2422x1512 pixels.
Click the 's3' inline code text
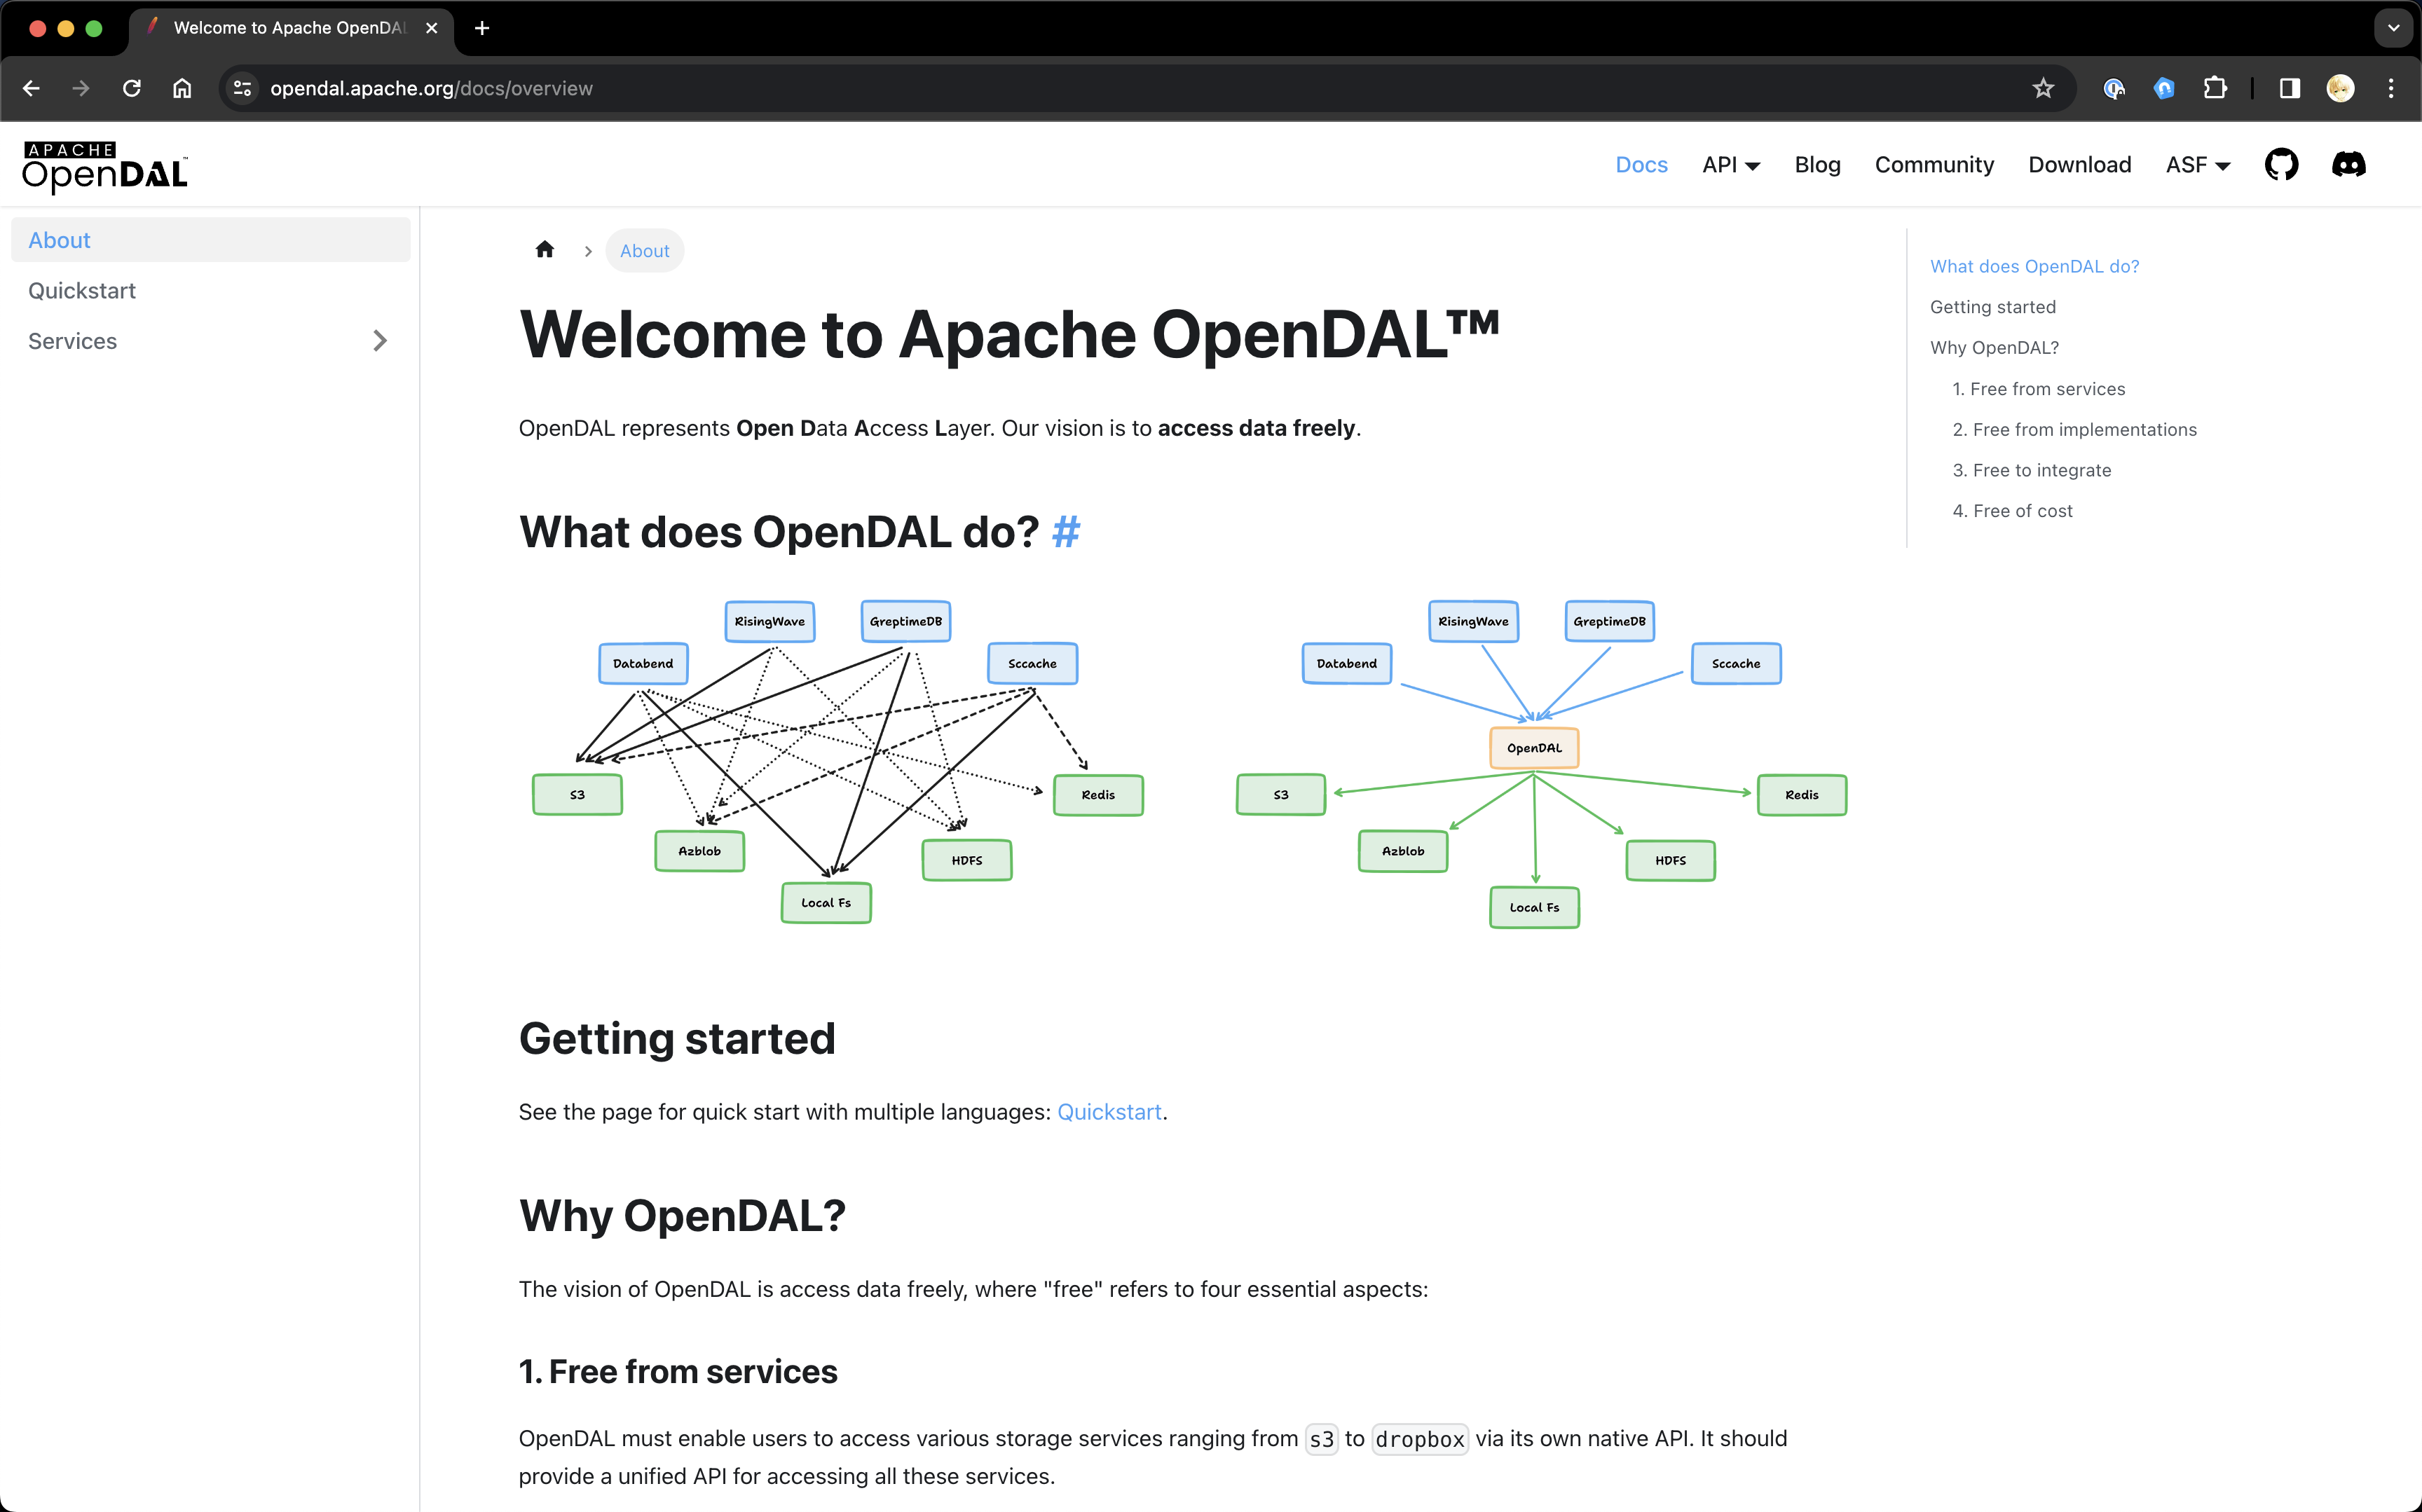1321,1439
